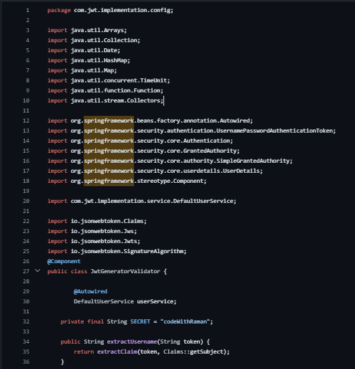This screenshot has width=355, height=369.
Task: Collapse the JwtGeneratorValidator class fold chevron
Action: [x=38, y=271]
